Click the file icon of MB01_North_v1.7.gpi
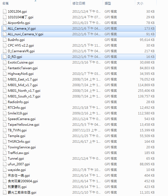This screenshot has height=196, width=168. point(5,91)
